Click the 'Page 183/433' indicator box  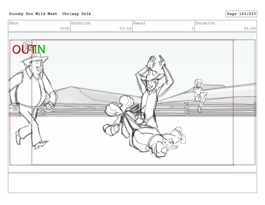coord(241,14)
